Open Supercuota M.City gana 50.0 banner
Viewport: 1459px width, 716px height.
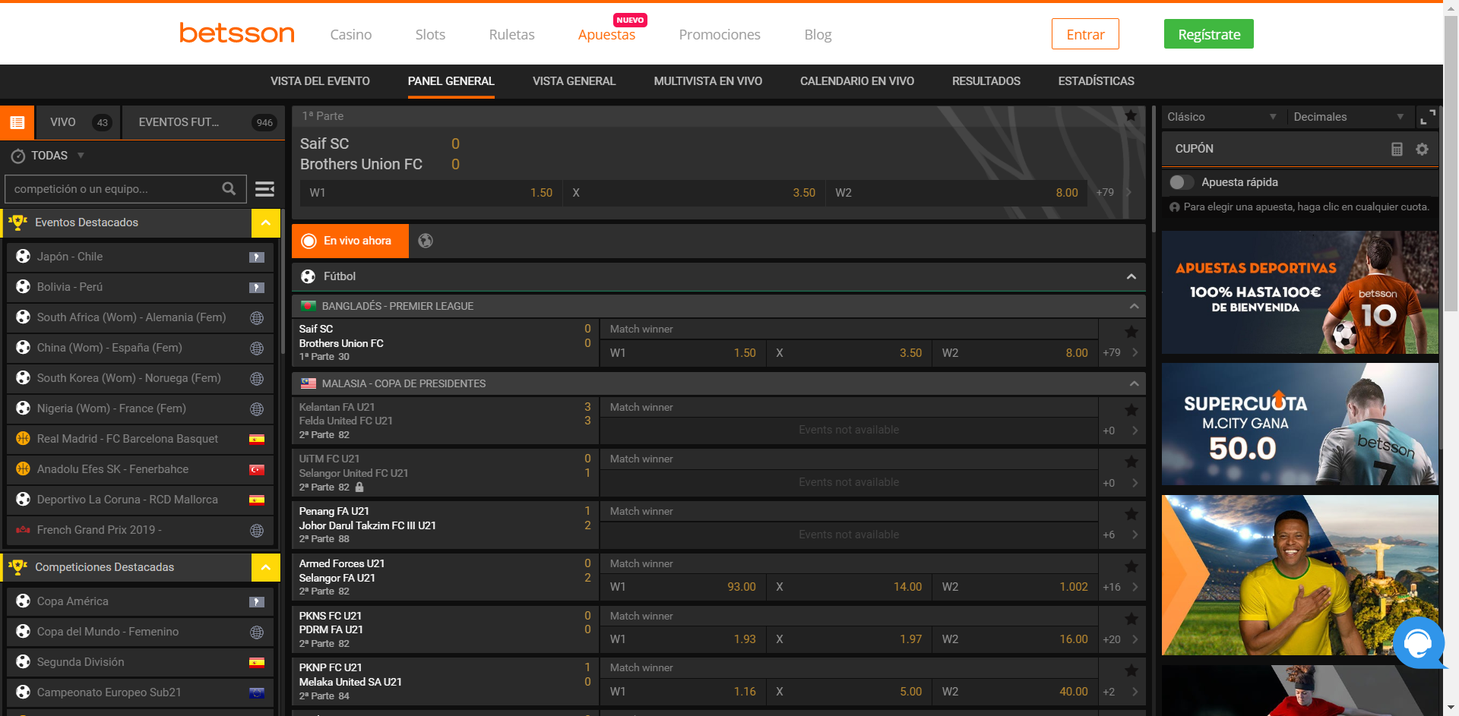pos(1299,424)
